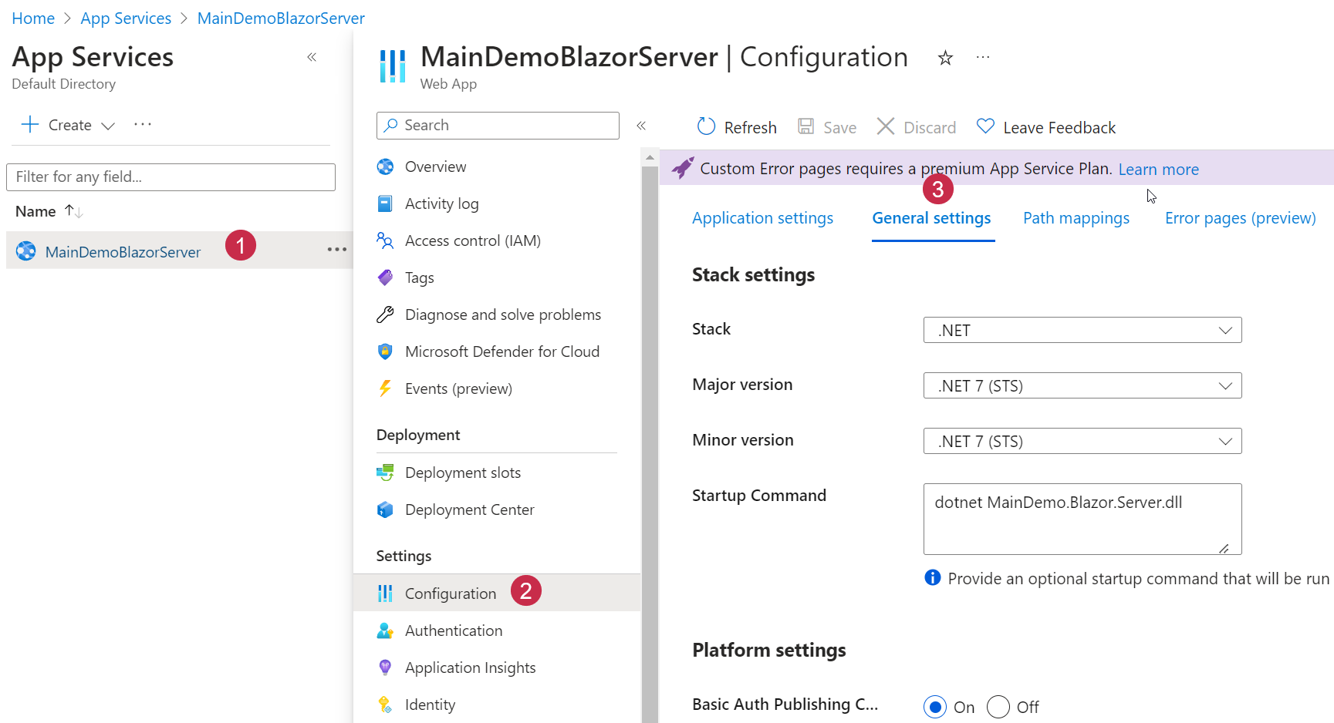The image size is (1334, 723).
Task: Click the Filter for any field box
Action: pyautogui.click(x=171, y=177)
